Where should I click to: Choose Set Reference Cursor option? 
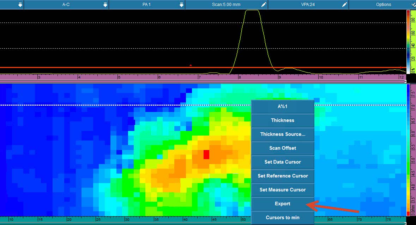click(282, 176)
